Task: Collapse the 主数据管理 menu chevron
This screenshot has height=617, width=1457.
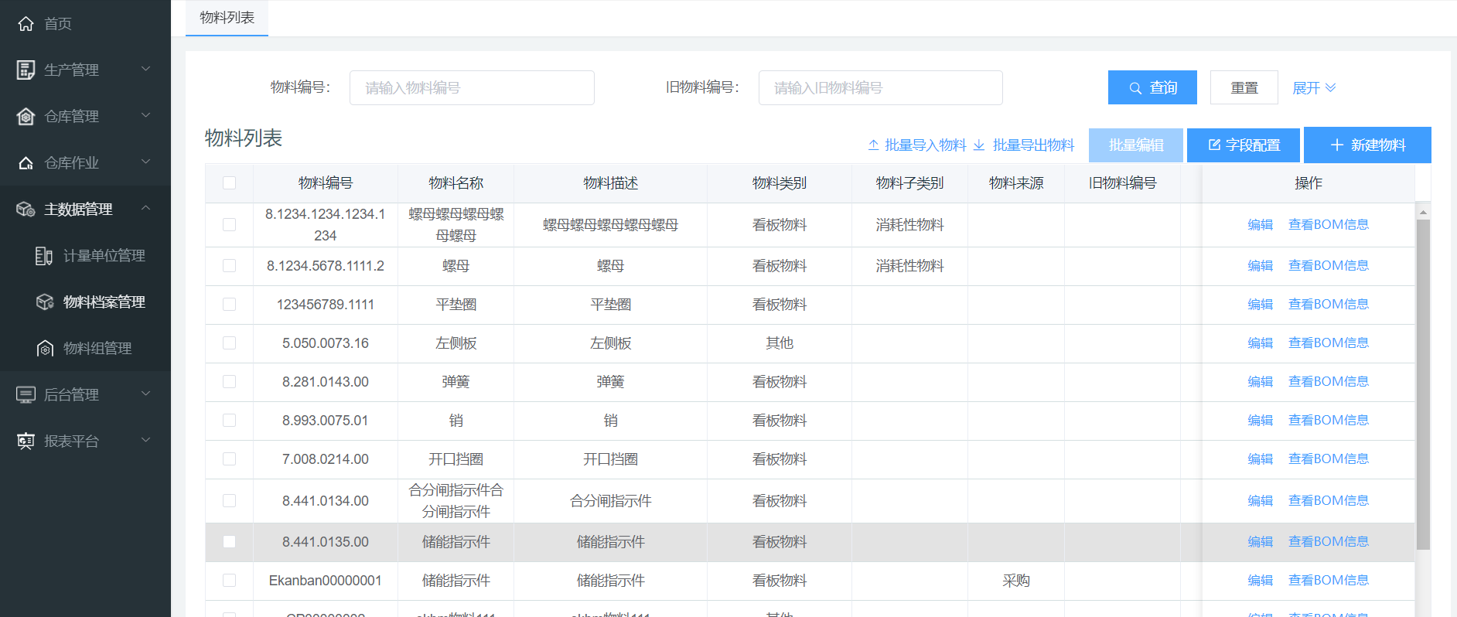Action: coord(145,209)
